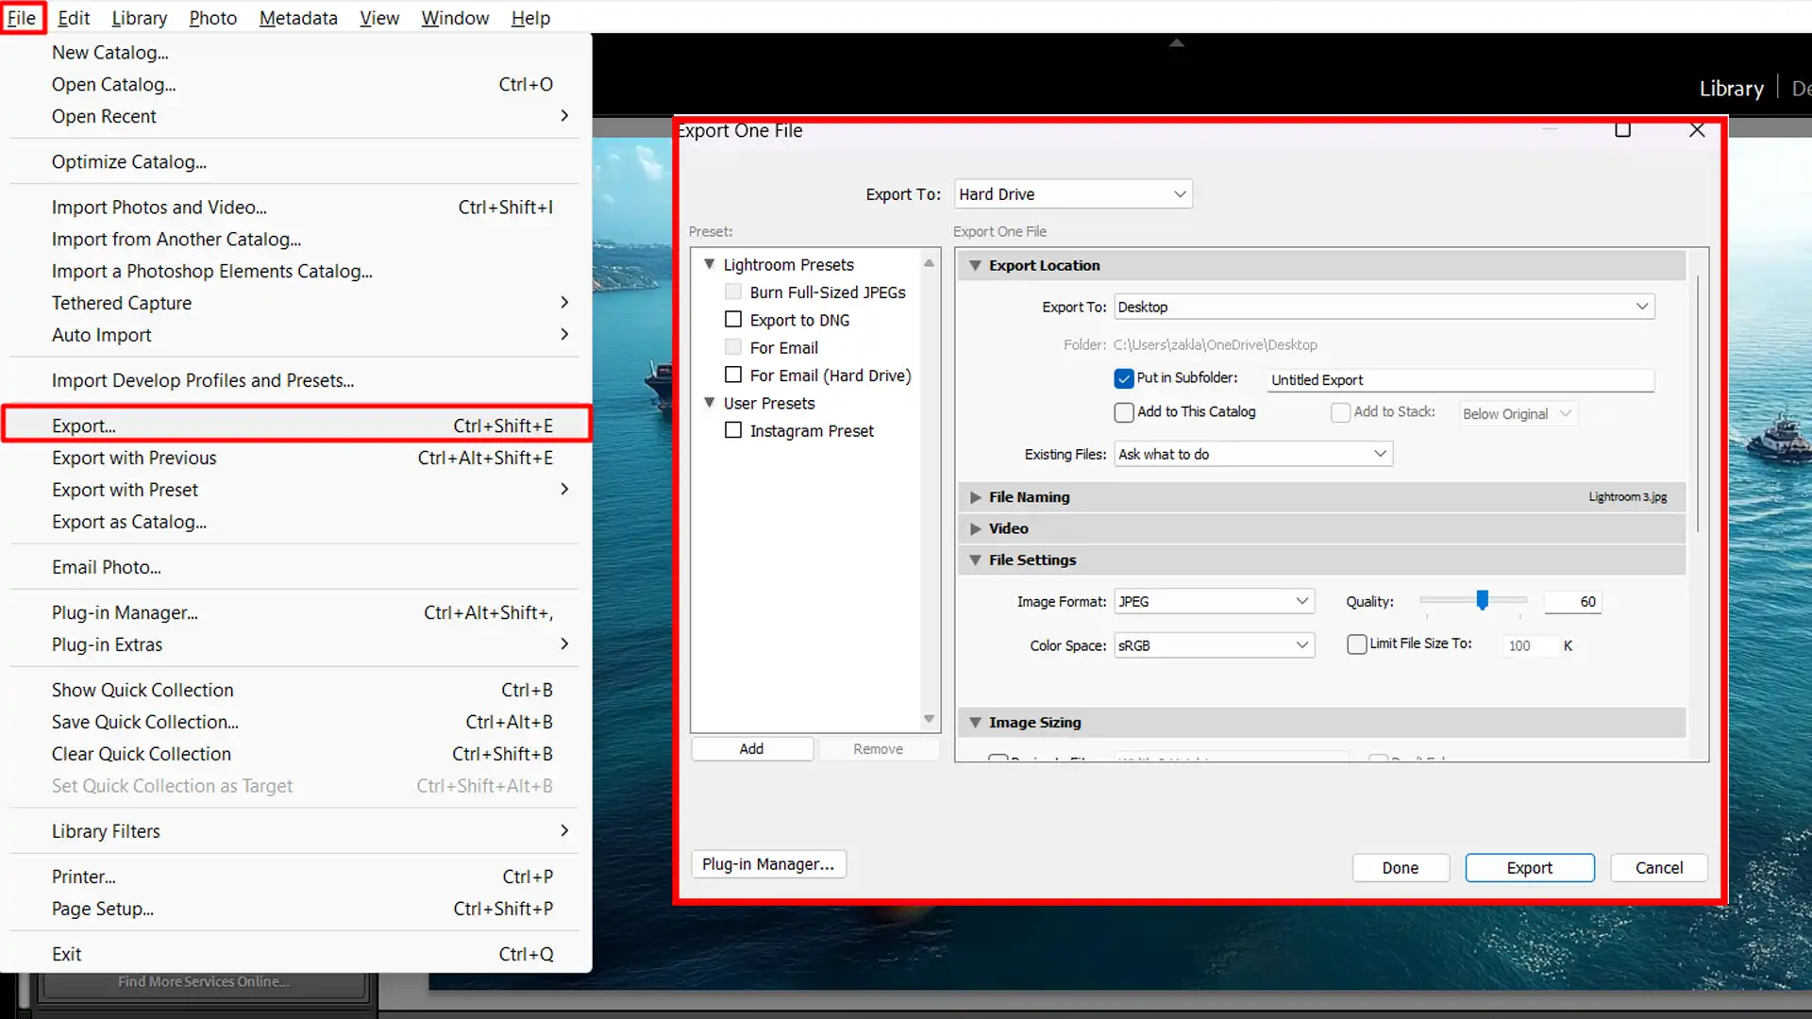Open the View menu
Viewport: 1812px width, 1019px height.
pyautogui.click(x=379, y=18)
